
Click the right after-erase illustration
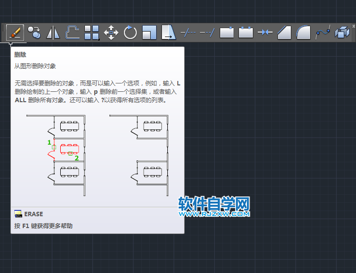point(139,156)
